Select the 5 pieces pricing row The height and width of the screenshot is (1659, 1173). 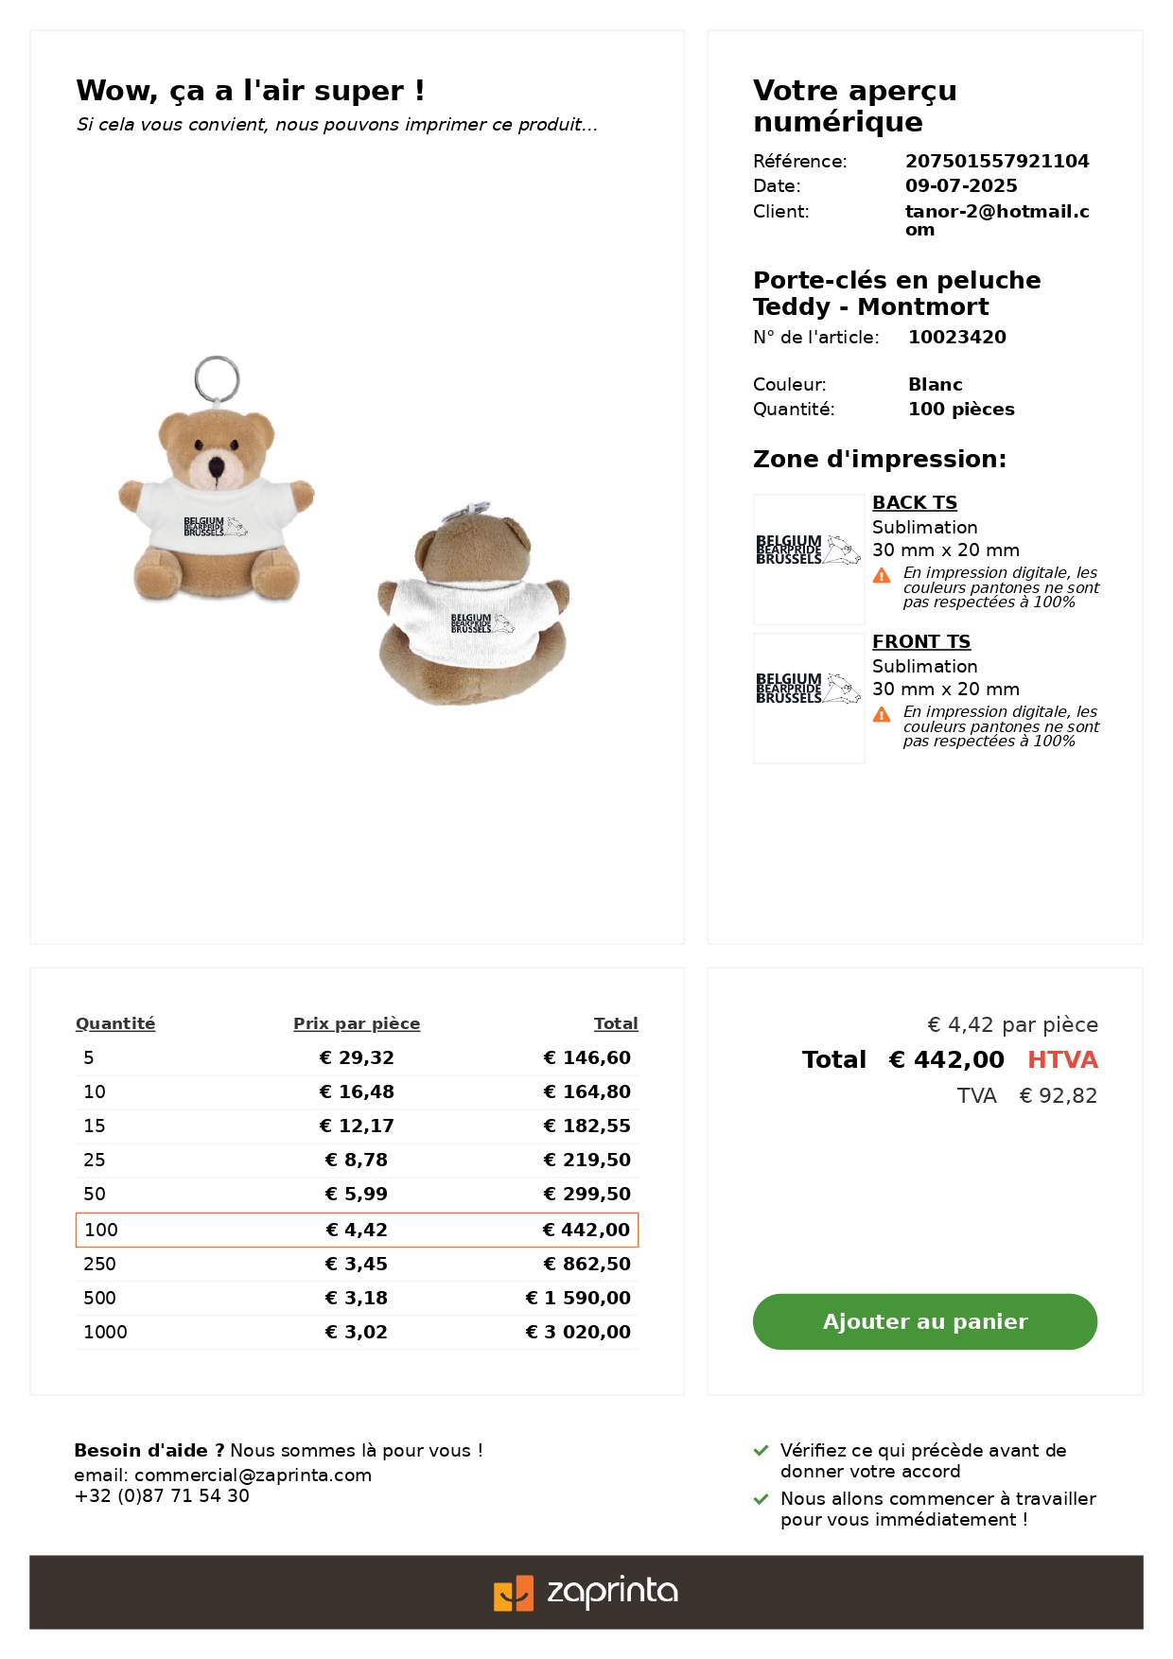[x=357, y=1057]
